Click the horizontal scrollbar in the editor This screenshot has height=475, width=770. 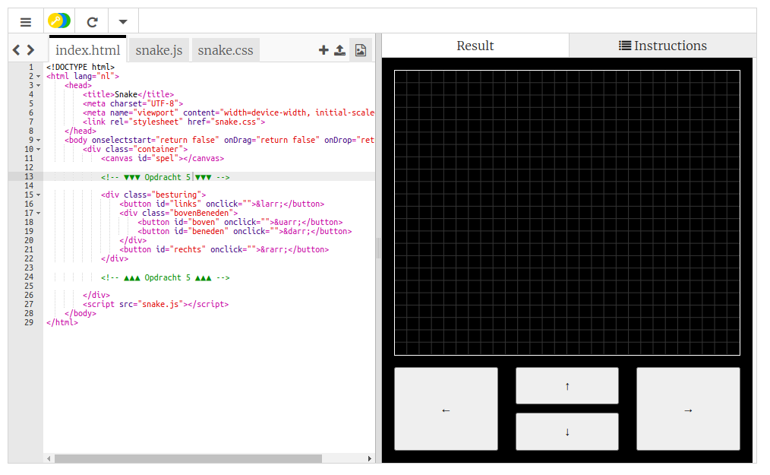click(x=188, y=458)
